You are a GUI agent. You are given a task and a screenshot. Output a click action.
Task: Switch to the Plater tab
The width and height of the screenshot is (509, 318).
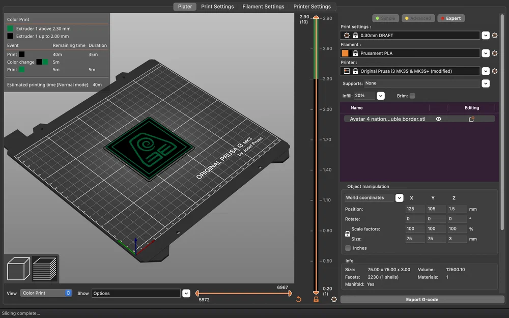185,7
